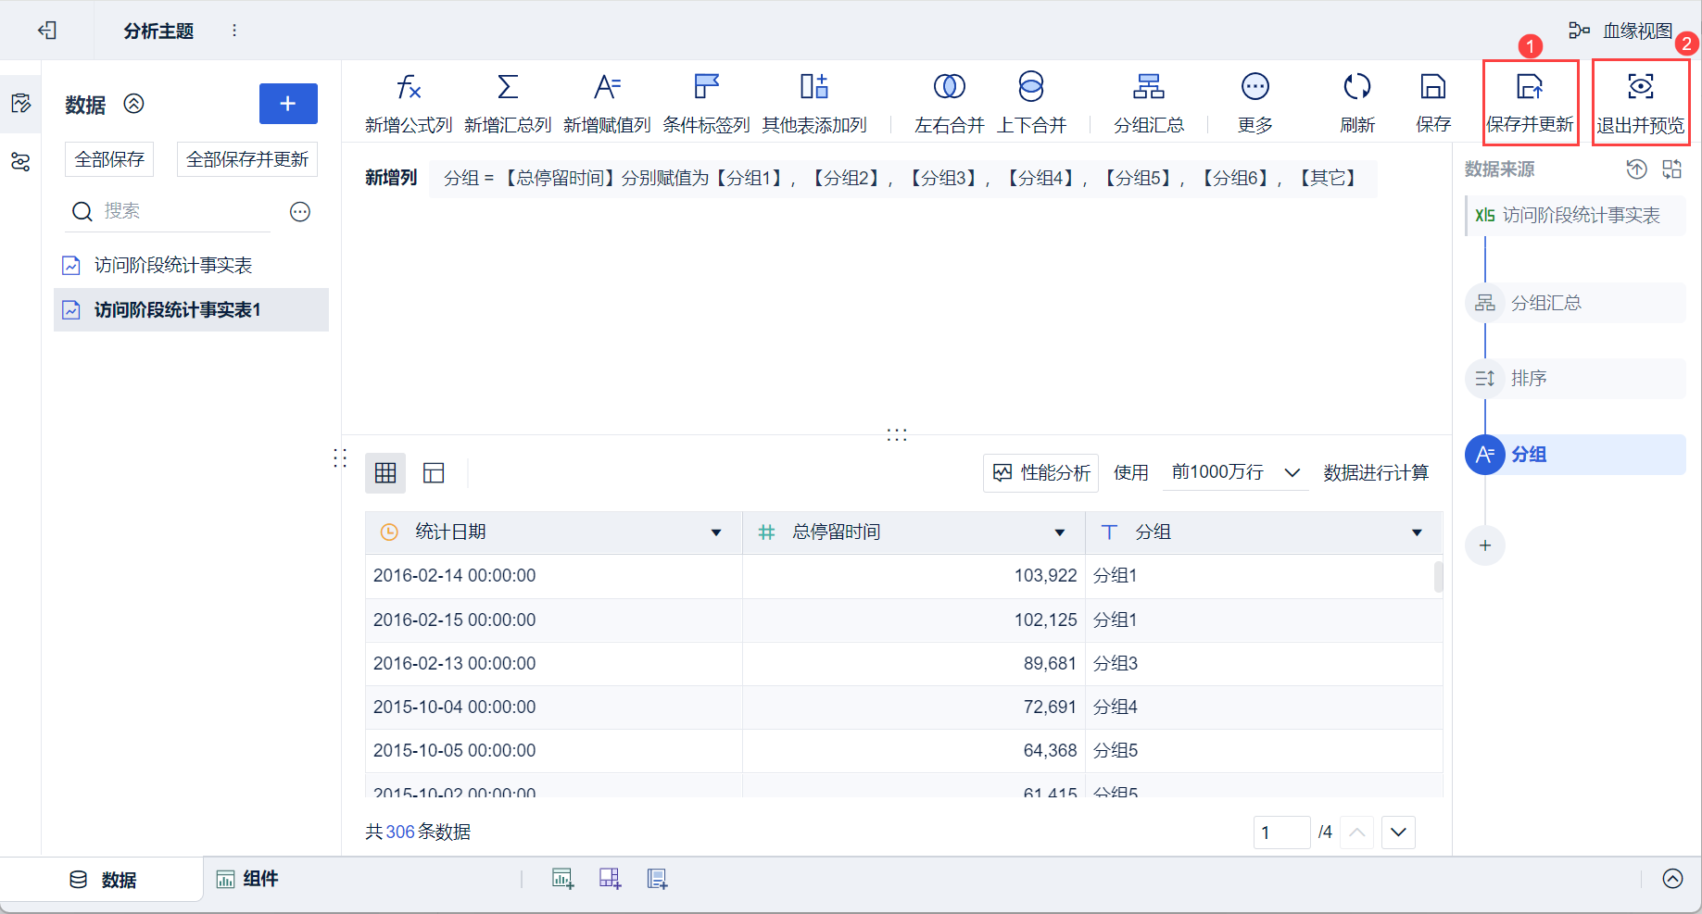Open the 总停留时间 column dropdown arrow
Image resolution: width=1702 pixels, height=914 pixels.
(1060, 532)
